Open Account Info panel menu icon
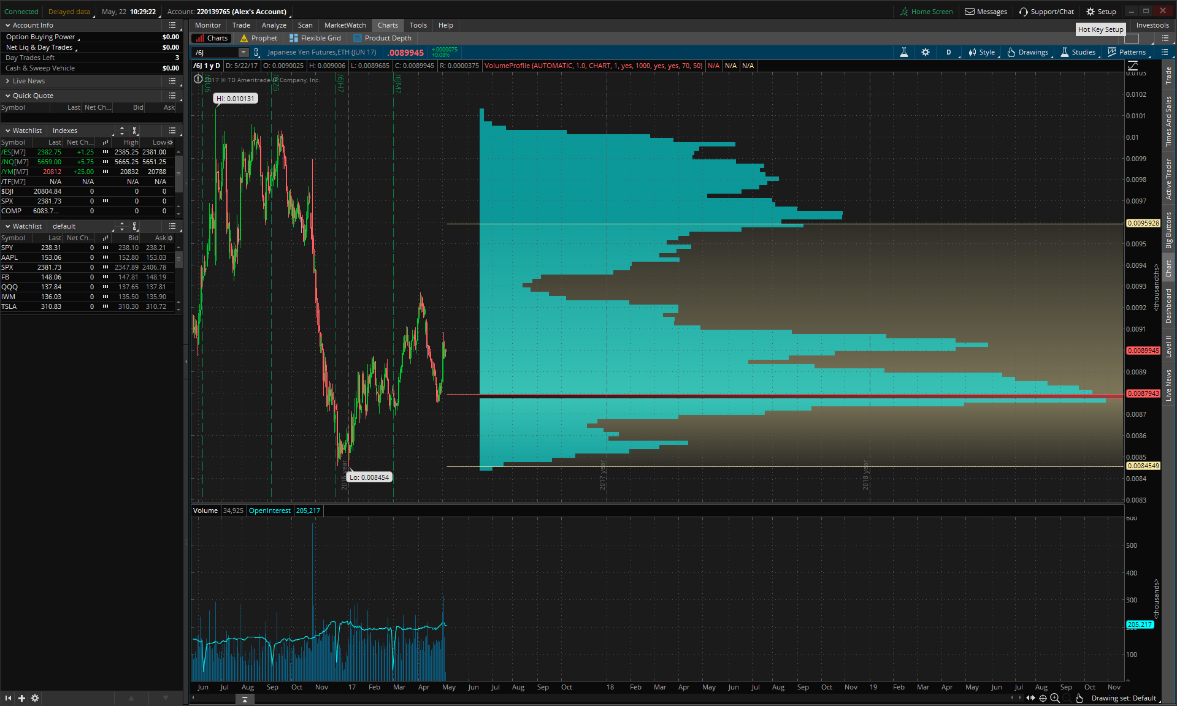The image size is (1177, 706). (172, 25)
